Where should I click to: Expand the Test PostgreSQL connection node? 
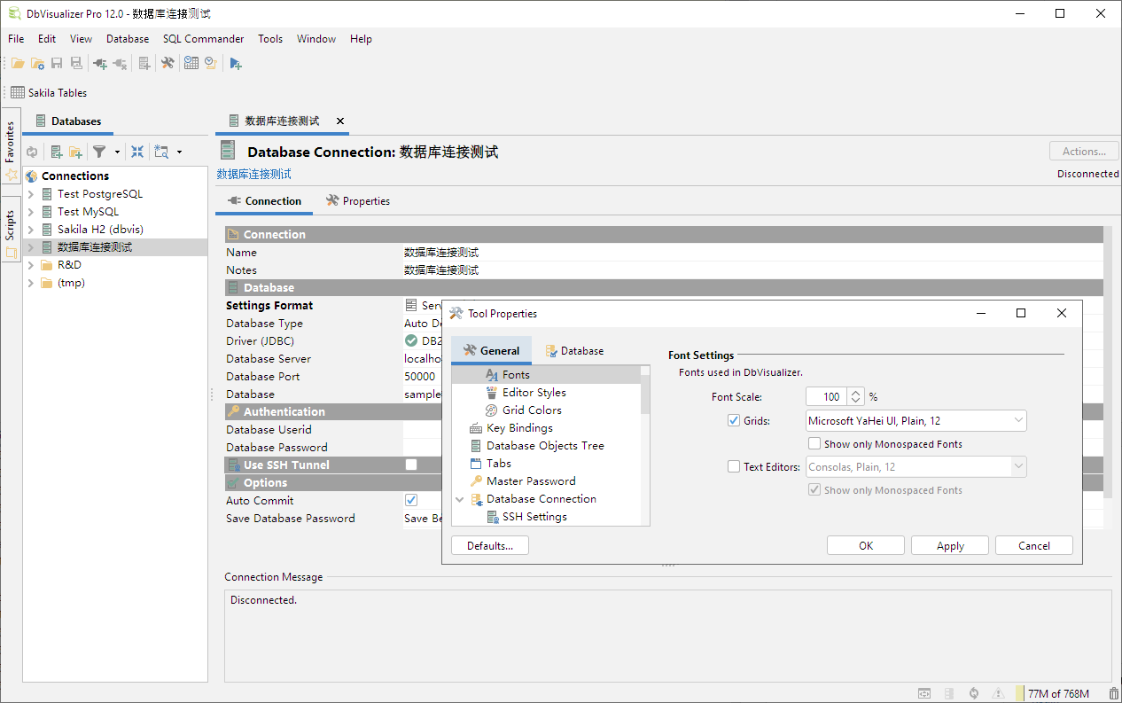pyautogui.click(x=31, y=194)
